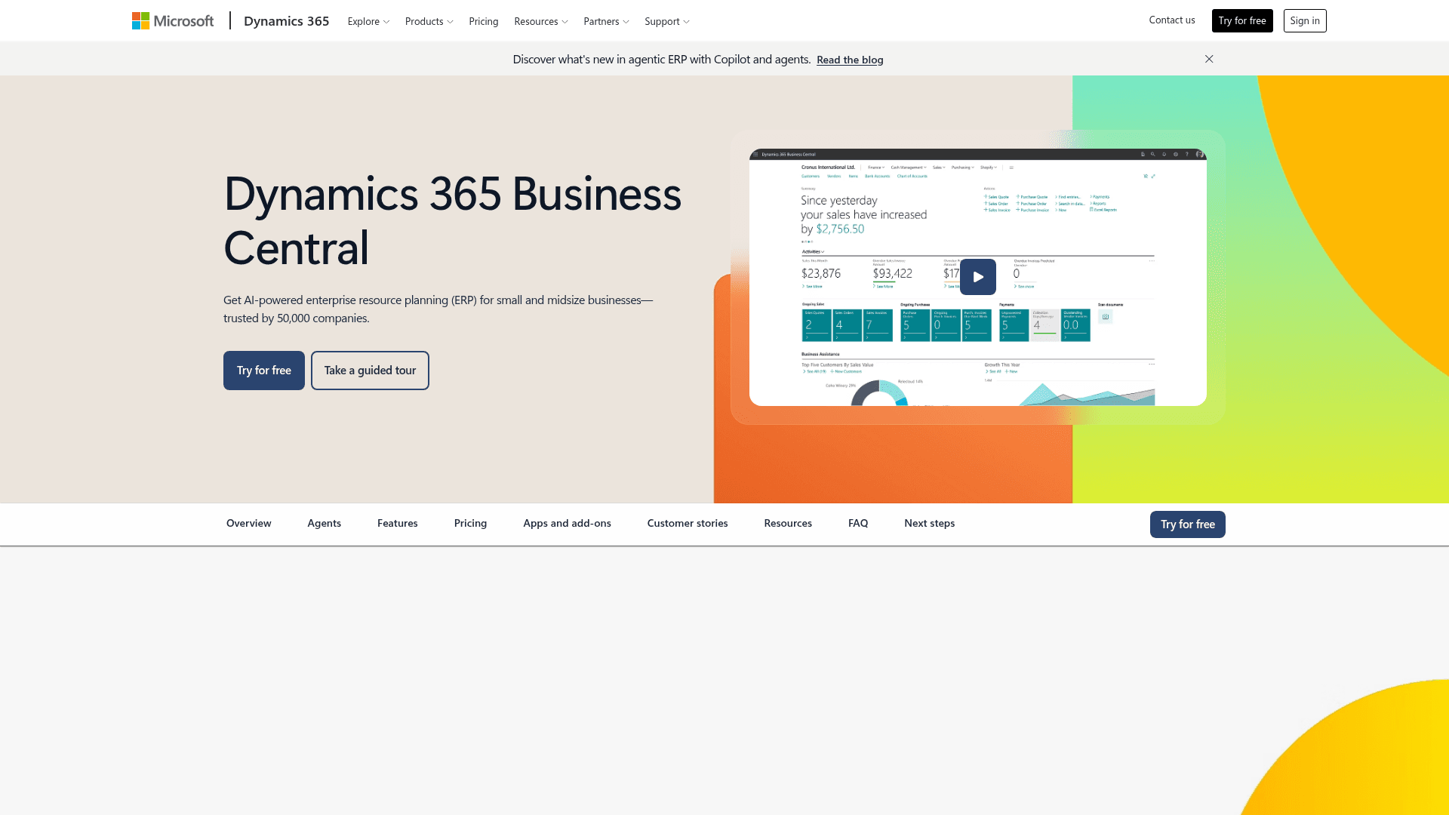Click Contact us
Viewport: 1449px width, 815px height.
(1172, 20)
